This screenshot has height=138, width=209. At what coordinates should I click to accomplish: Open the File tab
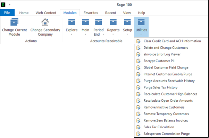coord(7,12)
